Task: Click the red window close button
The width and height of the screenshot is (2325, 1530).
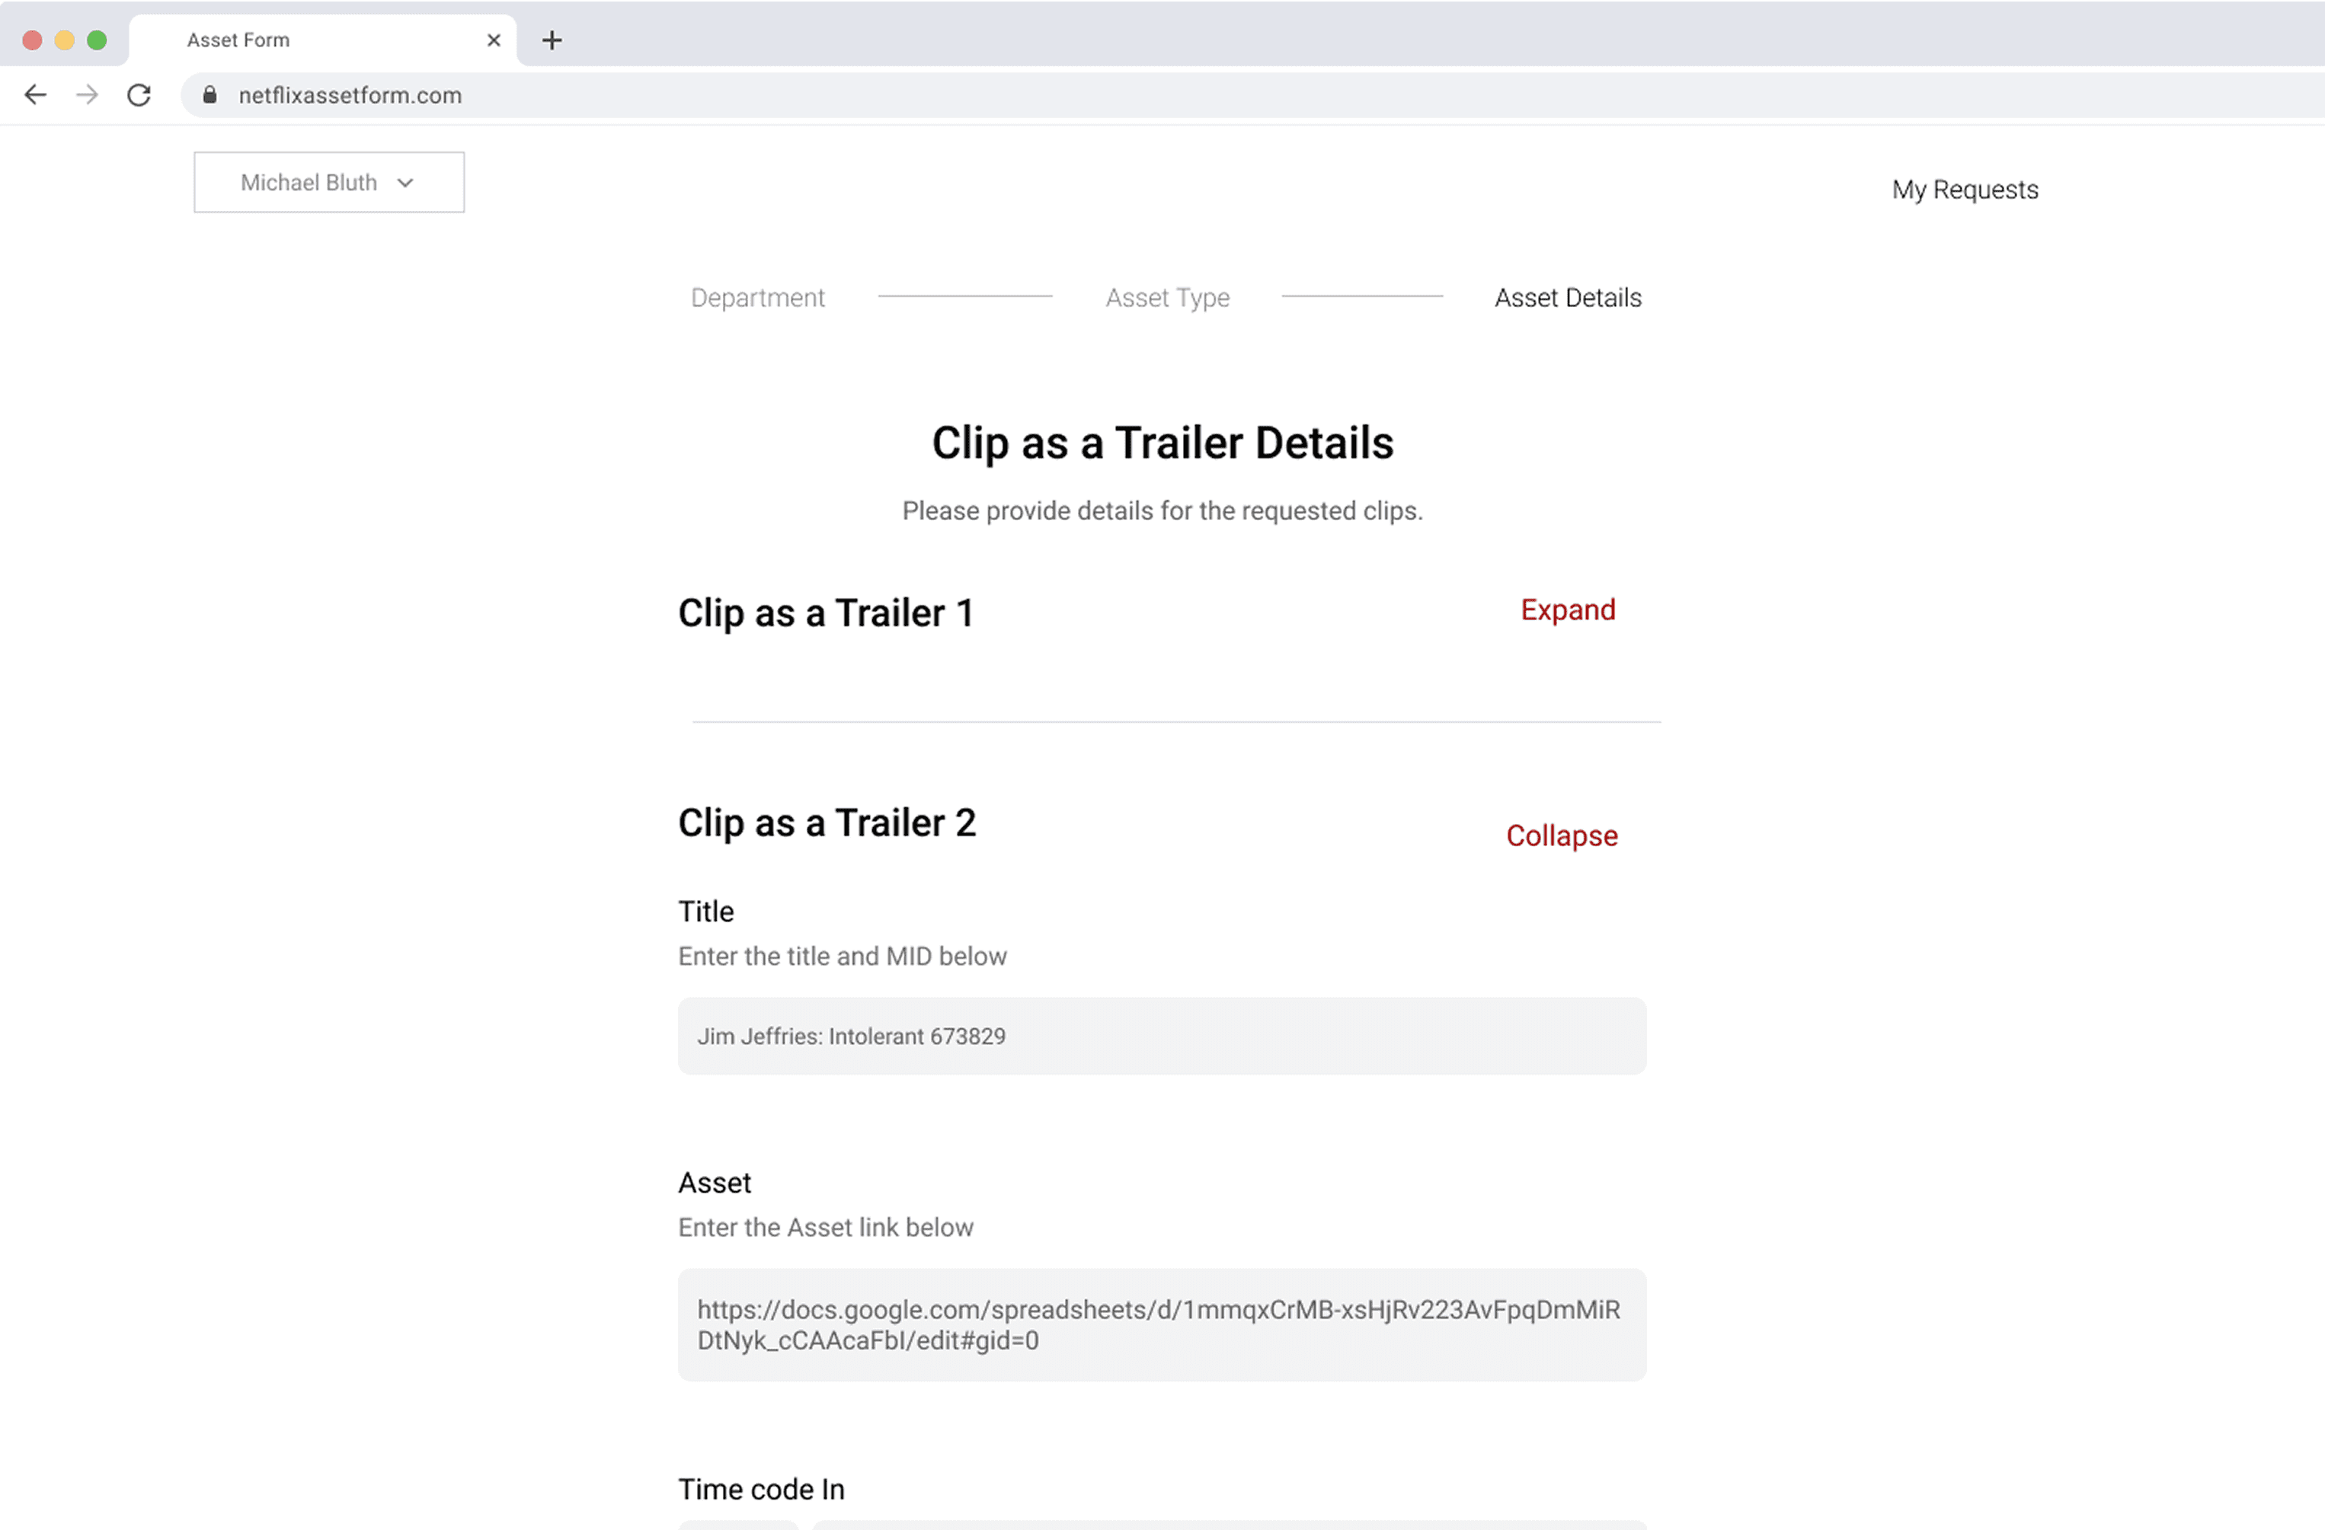Action: 32,40
